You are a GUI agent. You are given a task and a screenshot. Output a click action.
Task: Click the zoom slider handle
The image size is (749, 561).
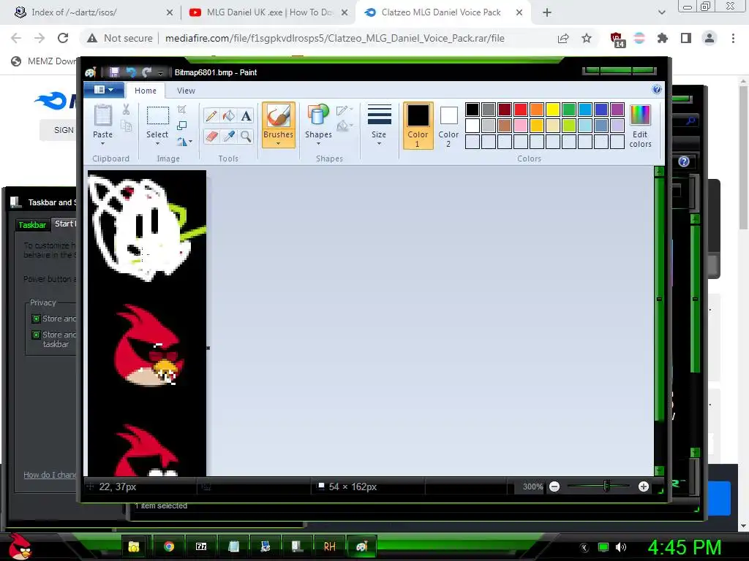[606, 486]
